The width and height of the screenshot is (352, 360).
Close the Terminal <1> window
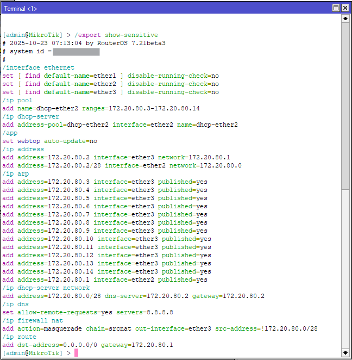[x=345, y=8]
